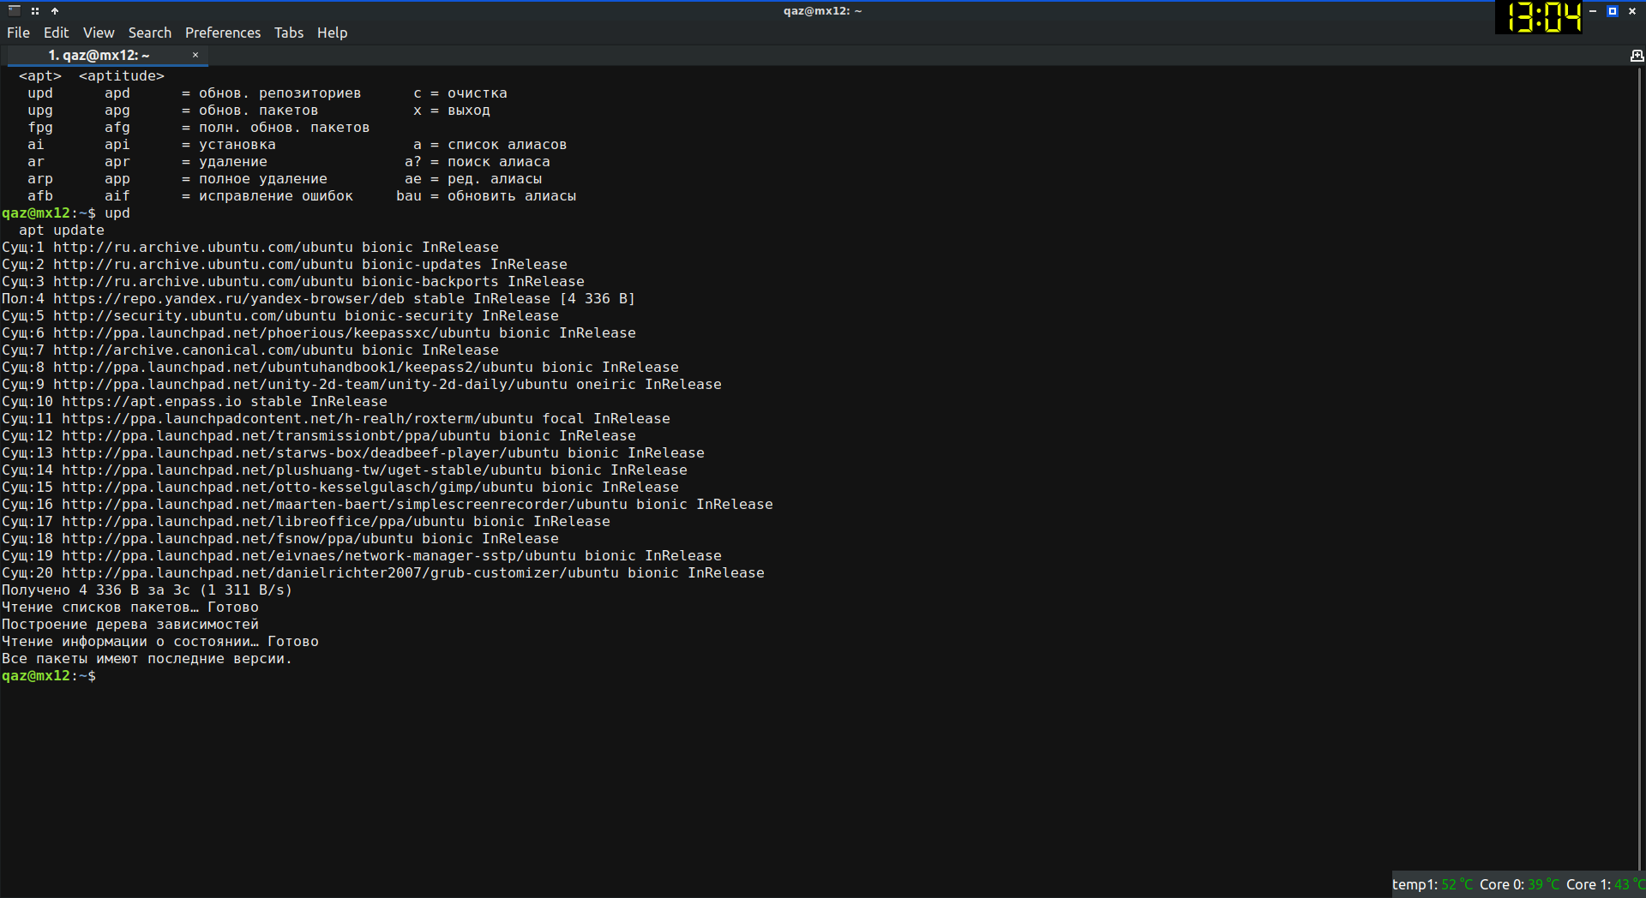Click the grub-customizer PPA line
This screenshot has height=898, width=1646.
pyautogui.click(x=383, y=572)
